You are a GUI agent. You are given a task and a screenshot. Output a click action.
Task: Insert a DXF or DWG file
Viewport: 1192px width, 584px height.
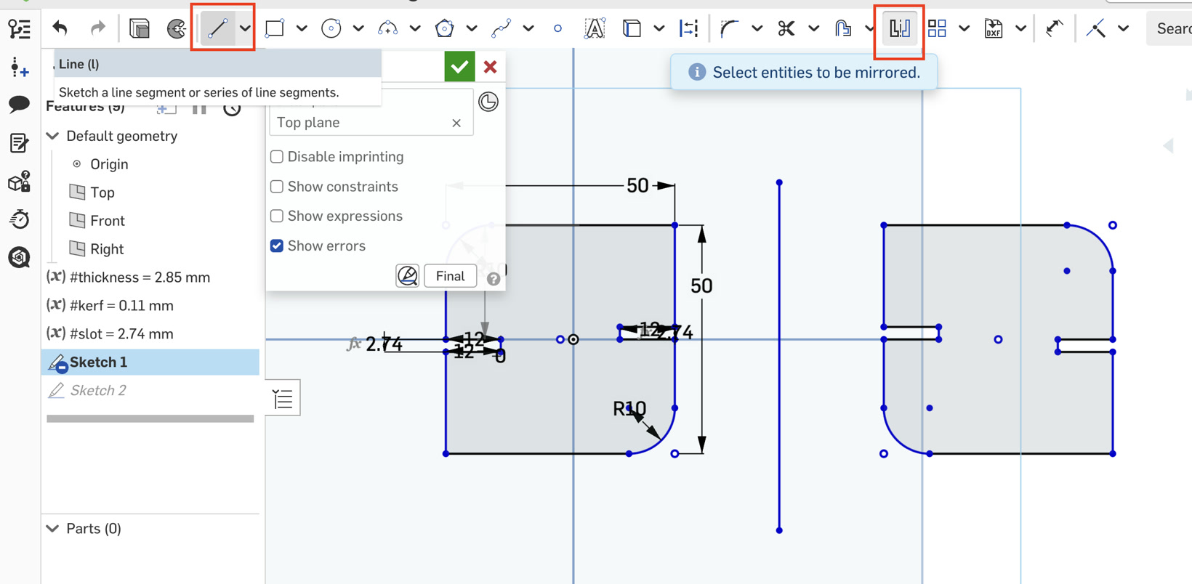(x=994, y=28)
